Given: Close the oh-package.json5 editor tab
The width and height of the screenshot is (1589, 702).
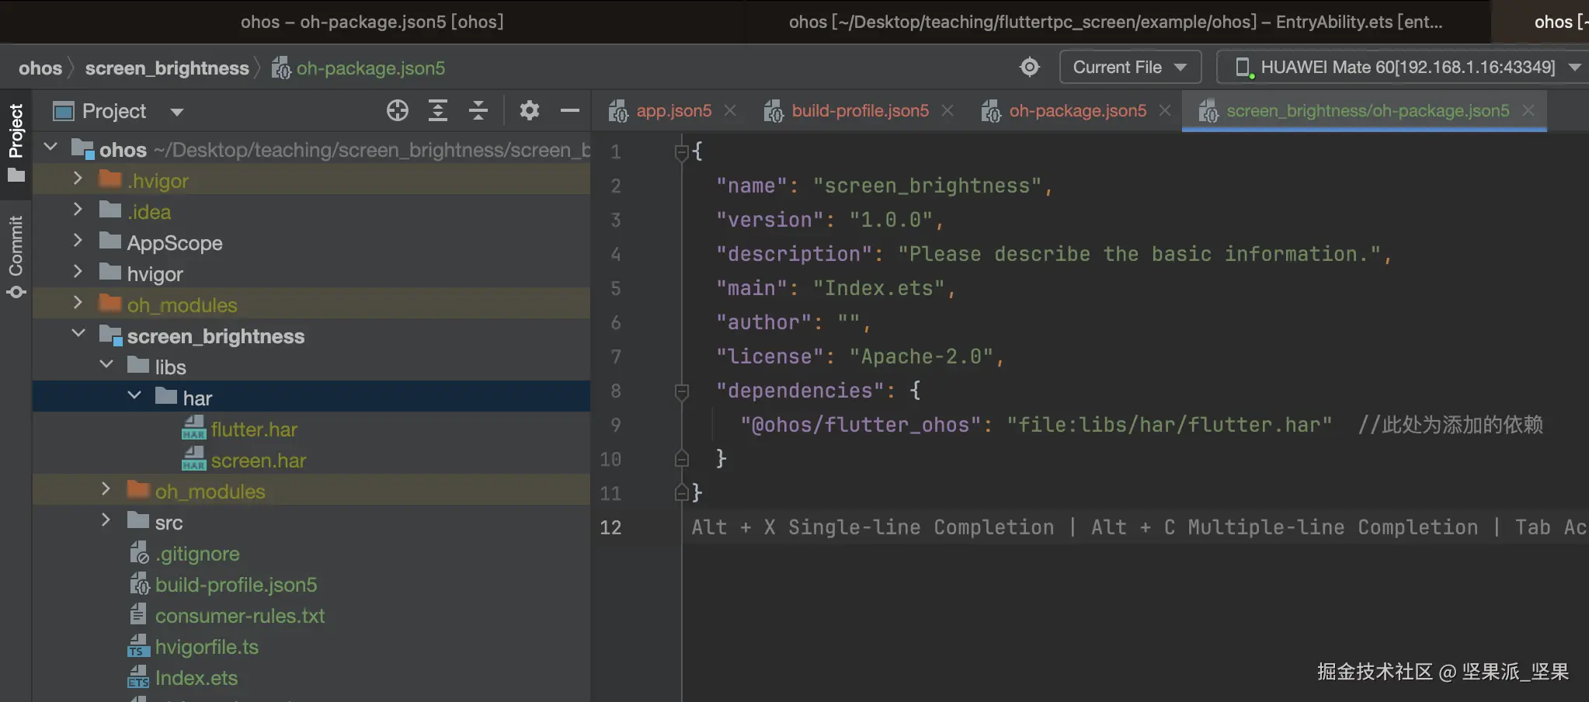Looking at the screenshot, I should (1165, 111).
